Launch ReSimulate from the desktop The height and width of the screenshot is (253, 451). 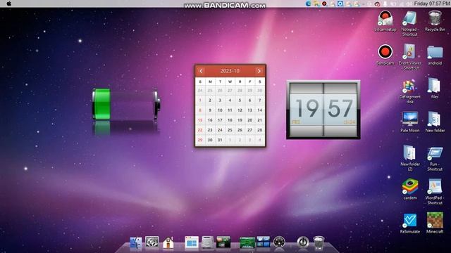pos(410,223)
